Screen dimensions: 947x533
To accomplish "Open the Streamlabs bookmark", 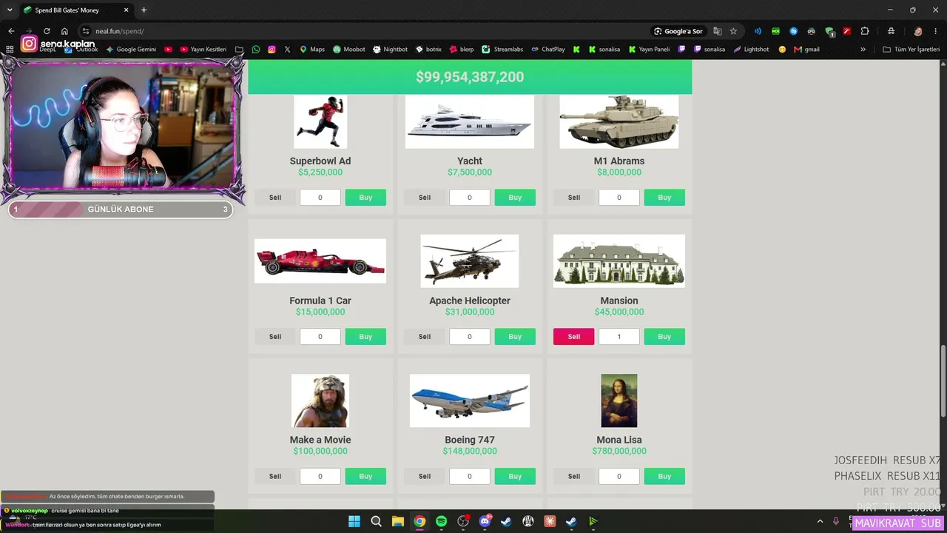I will click(502, 50).
